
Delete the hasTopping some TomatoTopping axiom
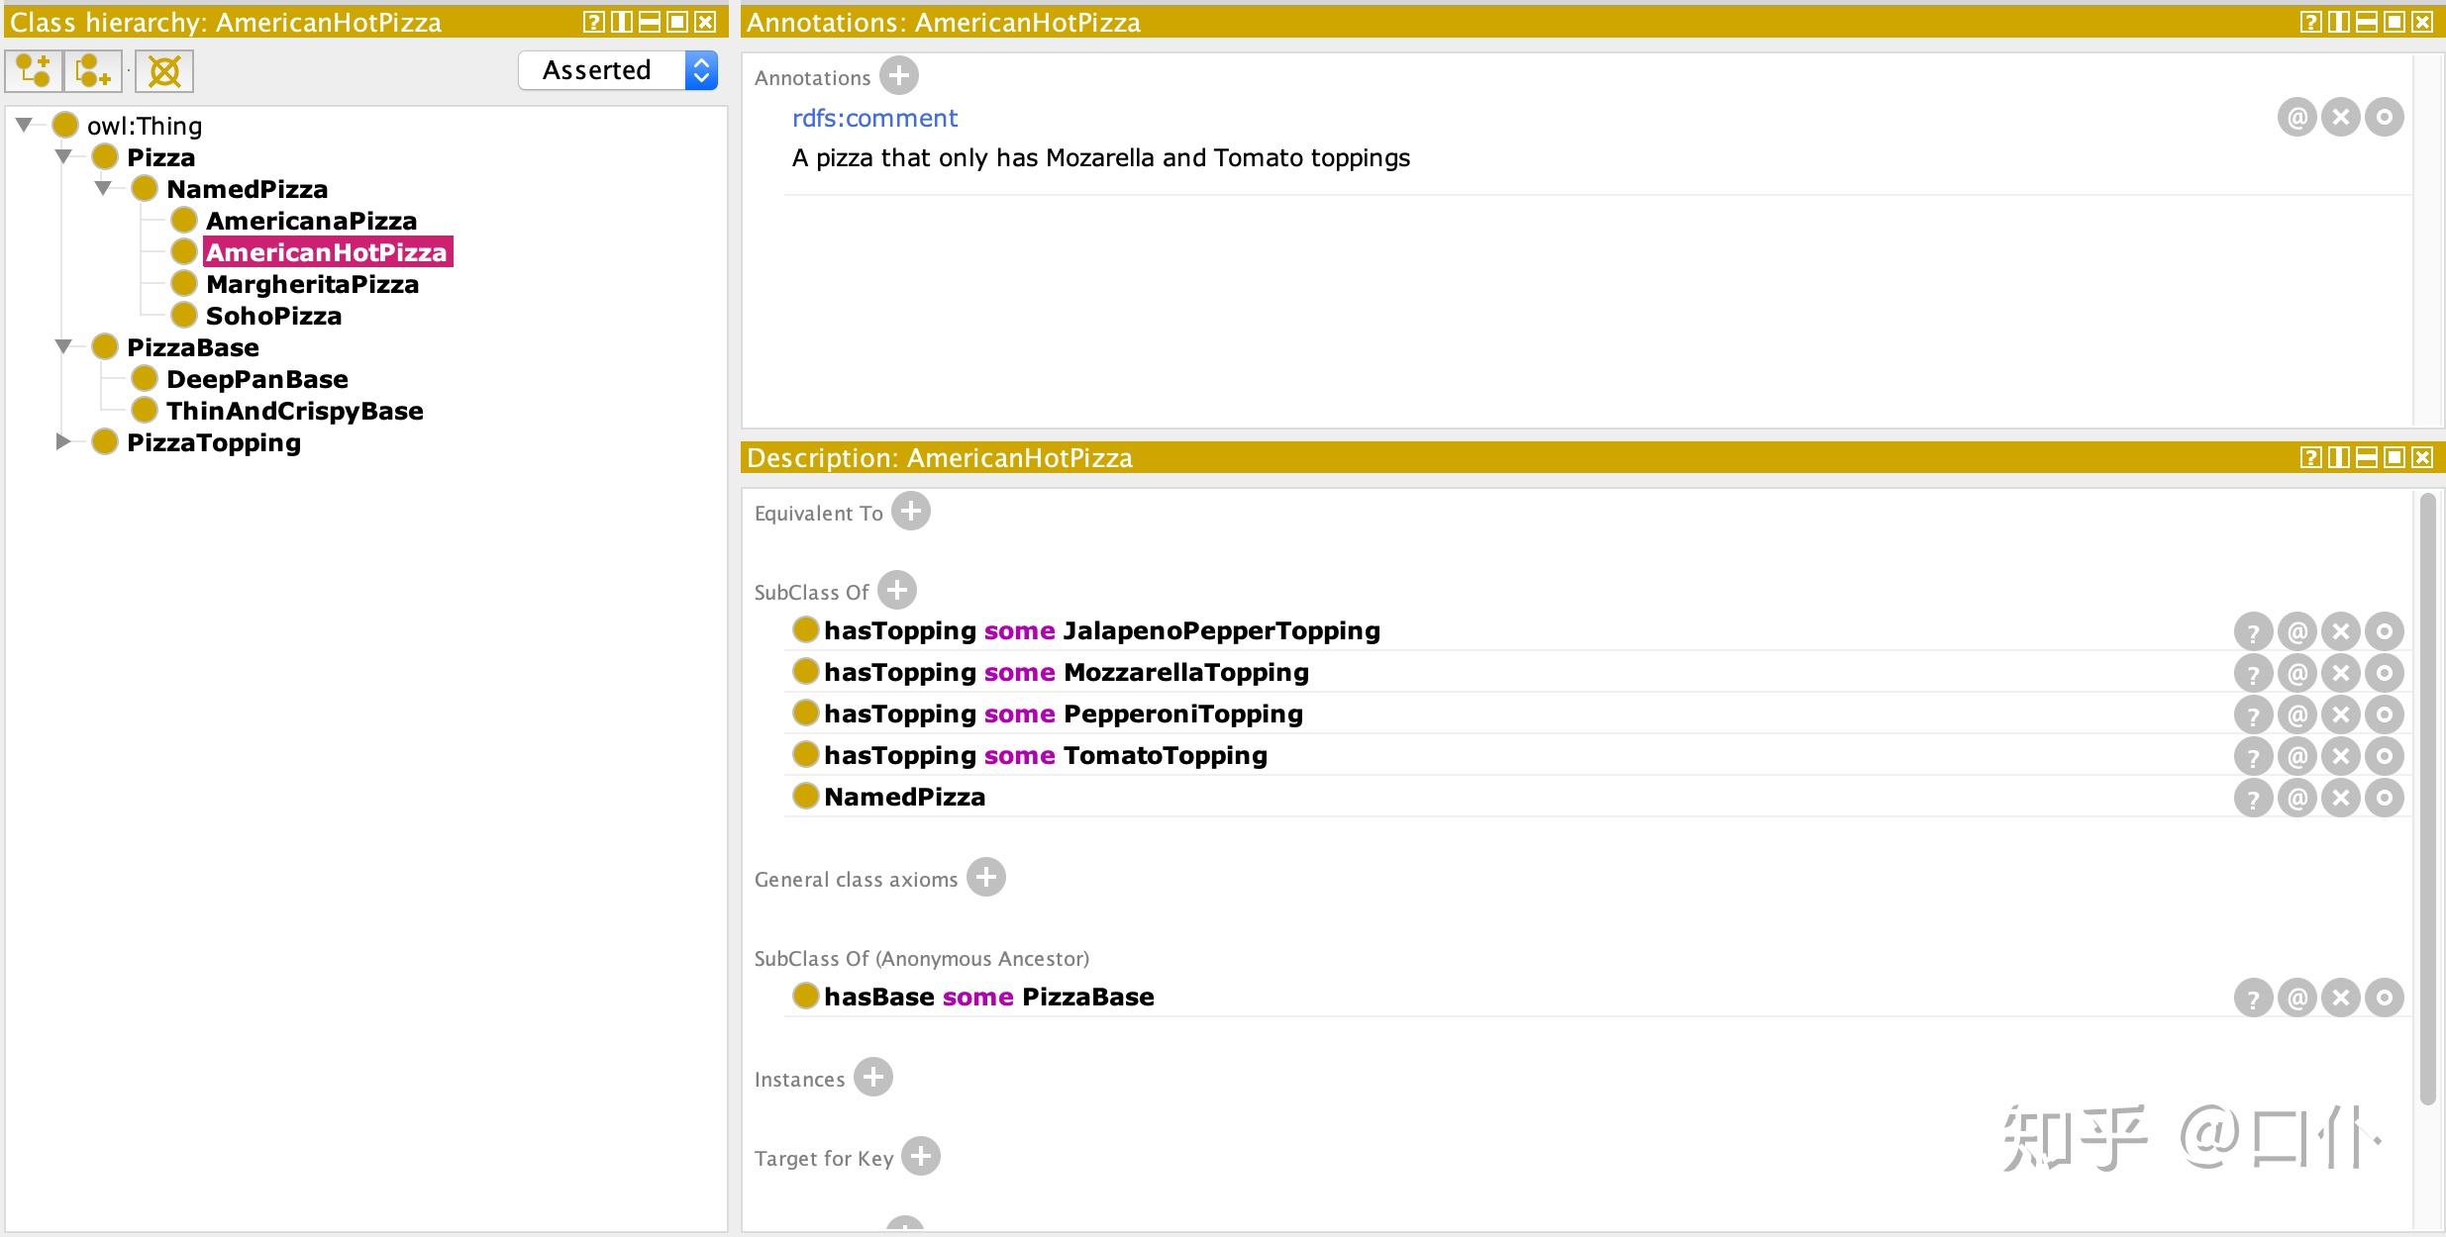[2341, 757]
